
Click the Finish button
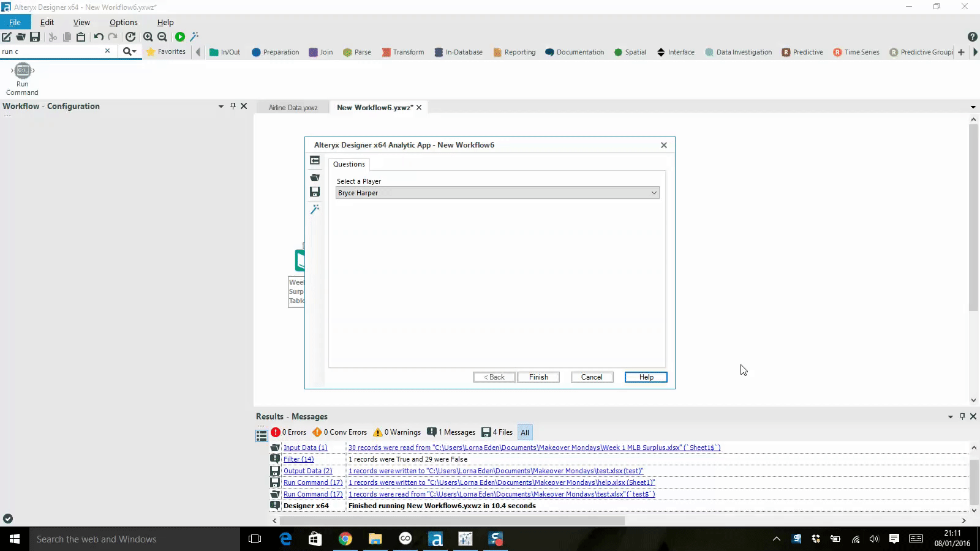(x=538, y=377)
